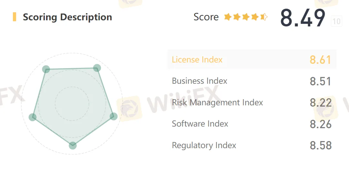The height and width of the screenshot is (171, 349).
Task: Click the bottom radar chart node
Action: pyautogui.click(x=73, y=146)
